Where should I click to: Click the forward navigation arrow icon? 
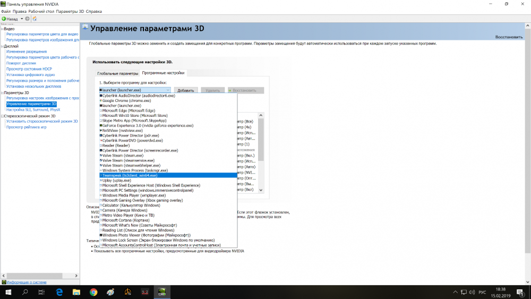[x=28, y=19]
